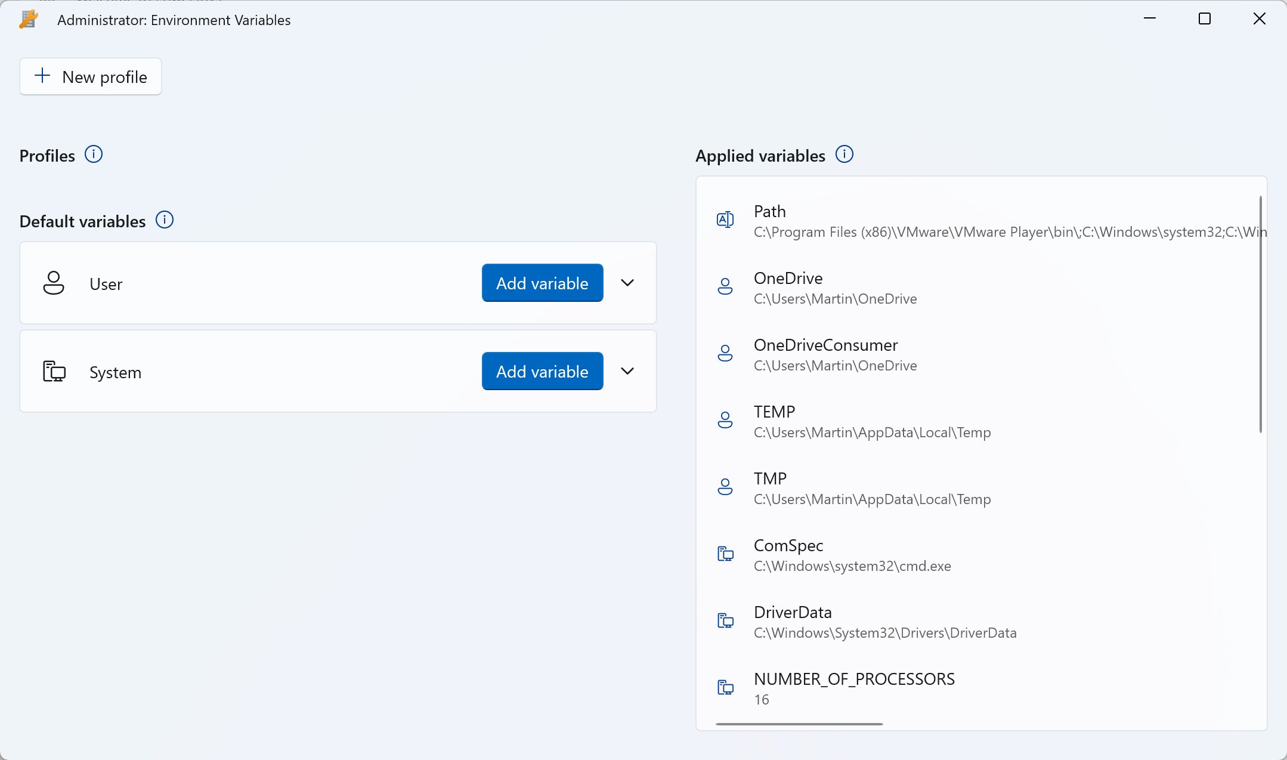
Task: Click the OneDrive variable user icon
Action: [x=725, y=287]
